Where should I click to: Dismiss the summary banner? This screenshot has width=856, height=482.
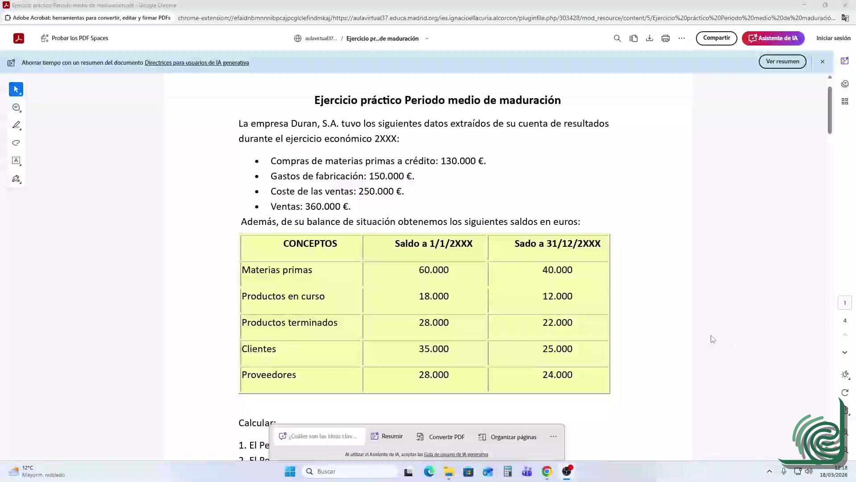point(822,62)
